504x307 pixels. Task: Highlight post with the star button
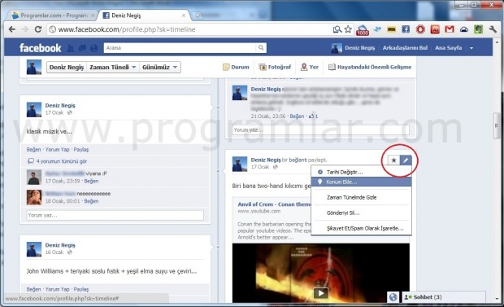(x=393, y=160)
